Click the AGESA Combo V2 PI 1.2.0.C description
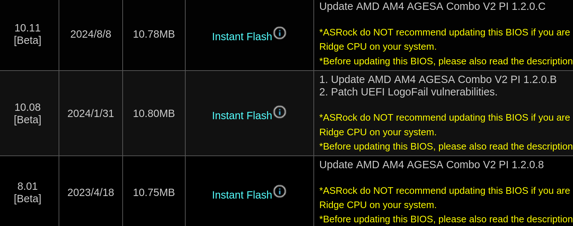The image size is (573, 226). (432, 6)
